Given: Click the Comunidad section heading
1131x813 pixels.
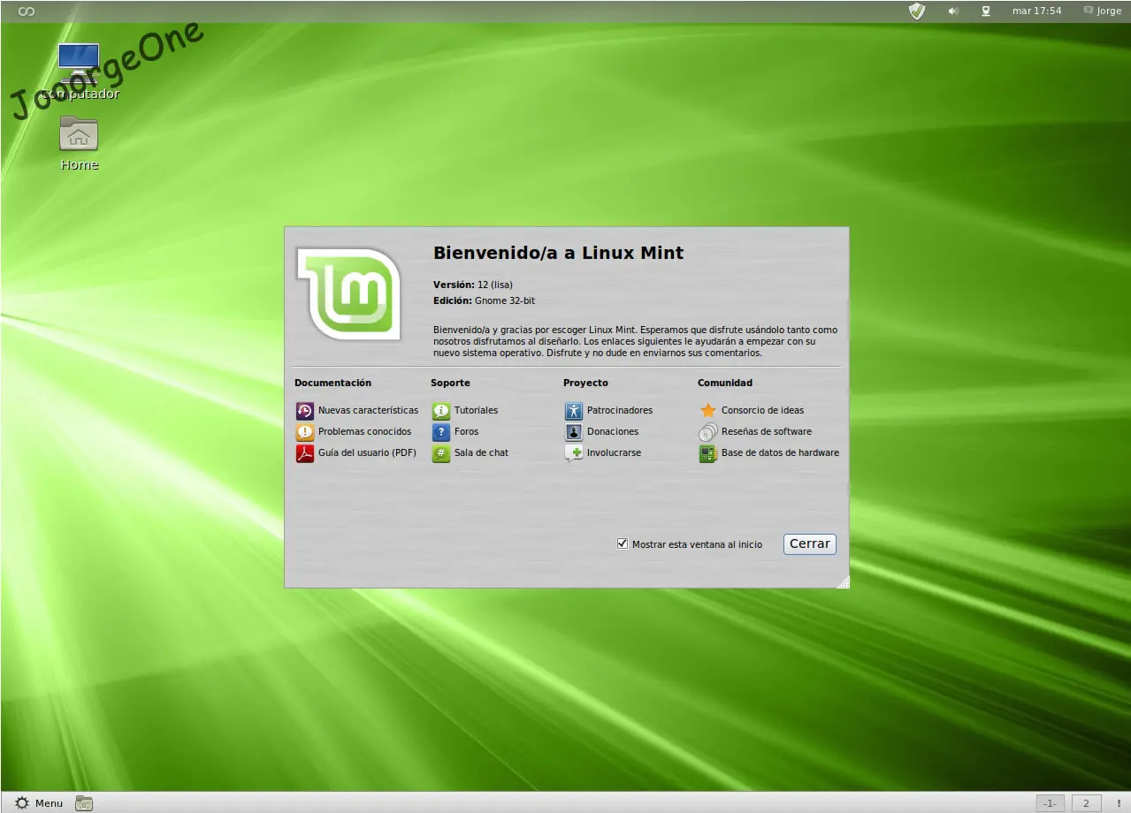Looking at the screenshot, I should (725, 384).
